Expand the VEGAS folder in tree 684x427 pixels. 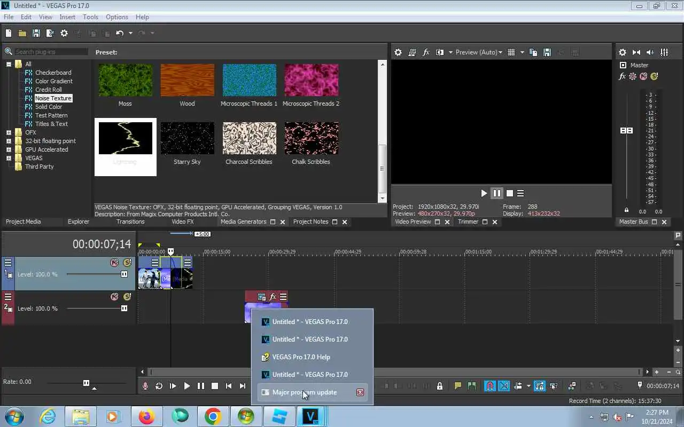[9, 158]
